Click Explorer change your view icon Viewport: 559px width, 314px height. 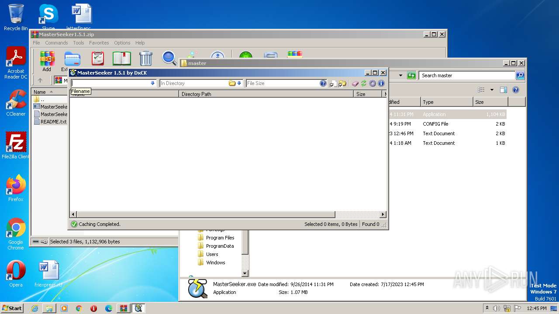pyautogui.click(x=481, y=90)
